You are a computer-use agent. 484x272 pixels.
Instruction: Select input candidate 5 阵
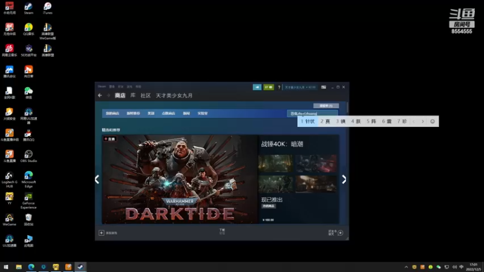pos(371,121)
